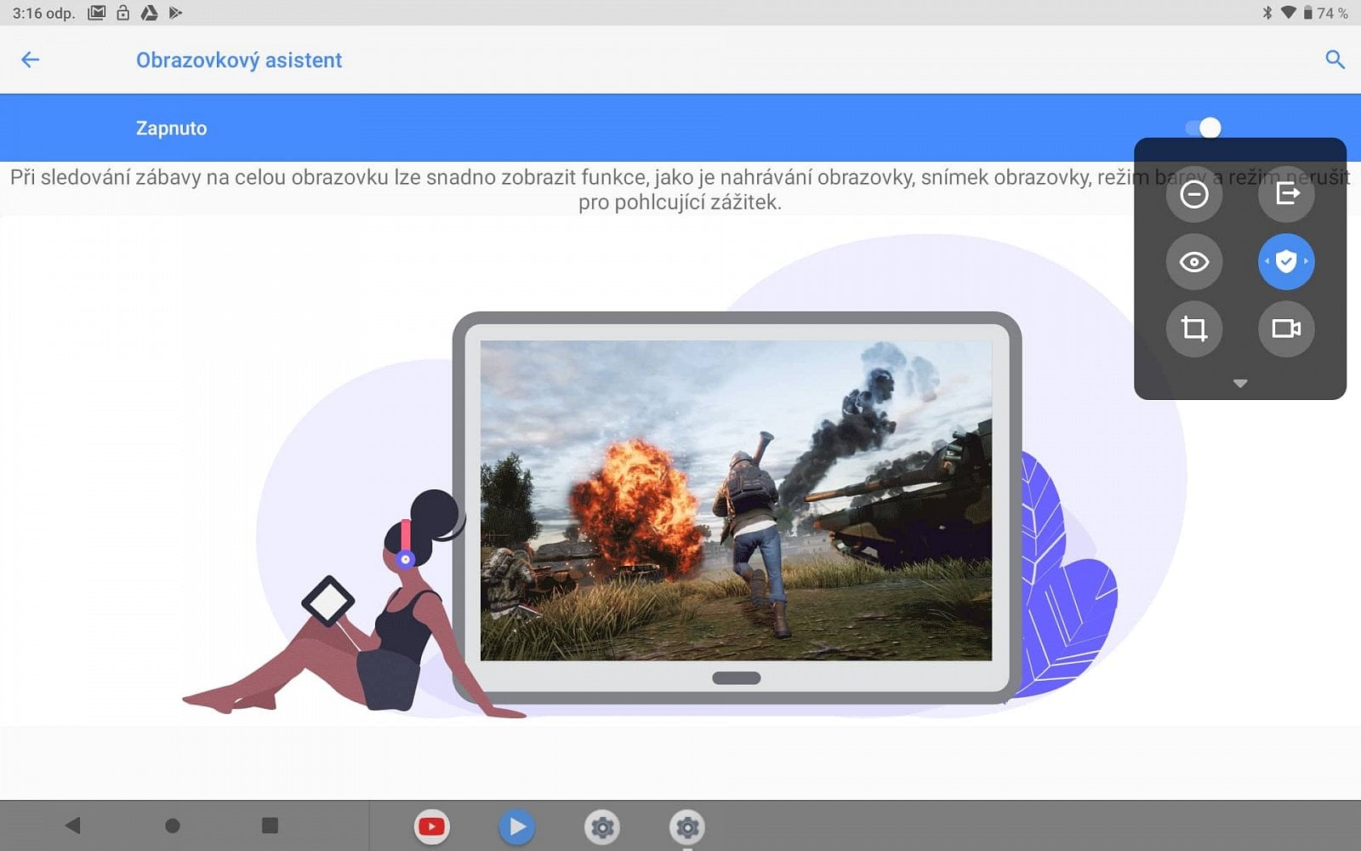The height and width of the screenshot is (851, 1361).
Task: Tap the exit arrow icon in panel
Action: (x=1286, y=194)
